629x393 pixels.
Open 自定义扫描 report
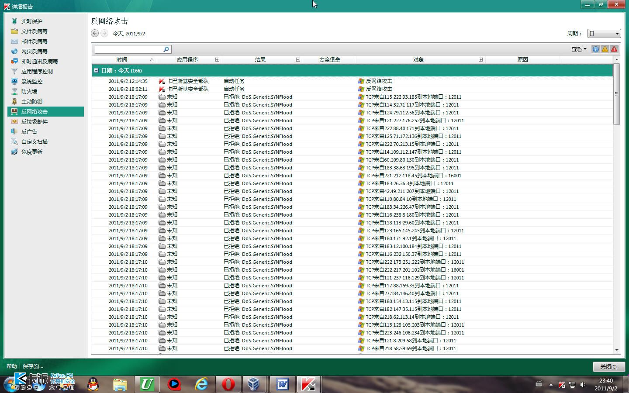pos(34,141)
